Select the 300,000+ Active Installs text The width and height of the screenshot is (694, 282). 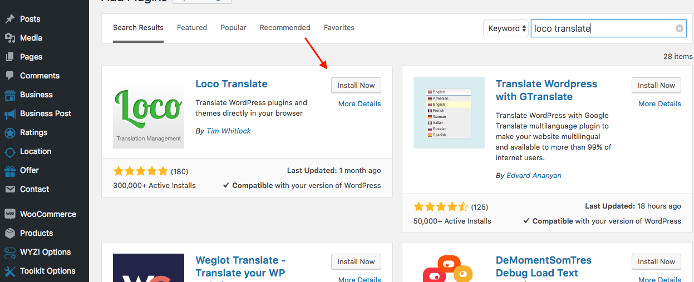coord(154,185)
